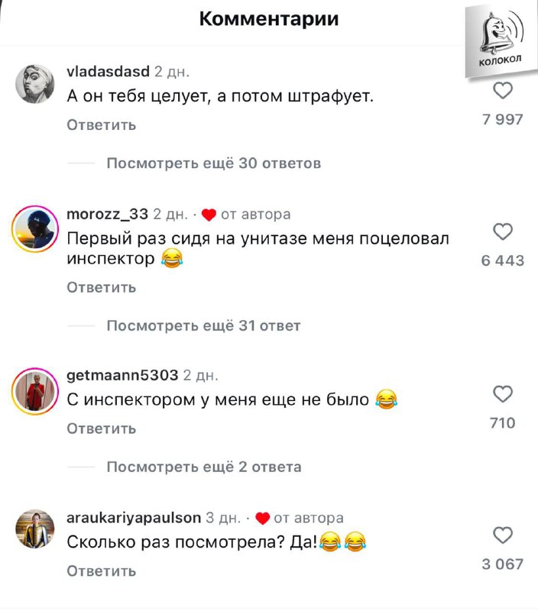This screenshot has width=538, height=611.
Task: Open username link morozz_33
Action: click(x=107, y=214)
